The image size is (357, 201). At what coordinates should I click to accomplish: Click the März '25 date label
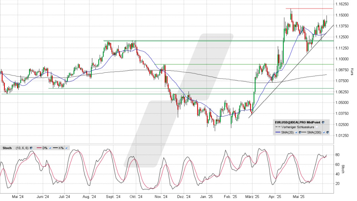click(252, 197)
